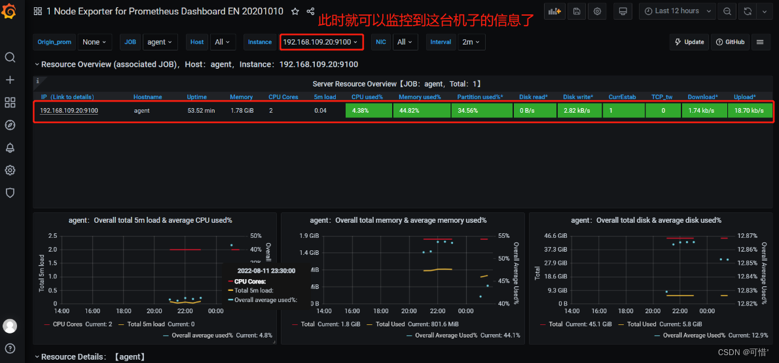Screen dimensions: 779x363
Task: Open the Grafana home logo
Action: point(10,12)
